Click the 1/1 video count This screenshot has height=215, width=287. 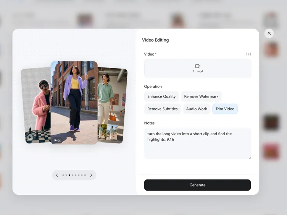[x=248, y=54]
